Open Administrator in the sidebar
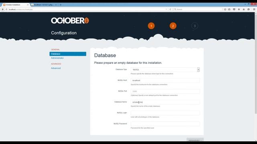Screen dimensions: 257x144 [57, 58]
